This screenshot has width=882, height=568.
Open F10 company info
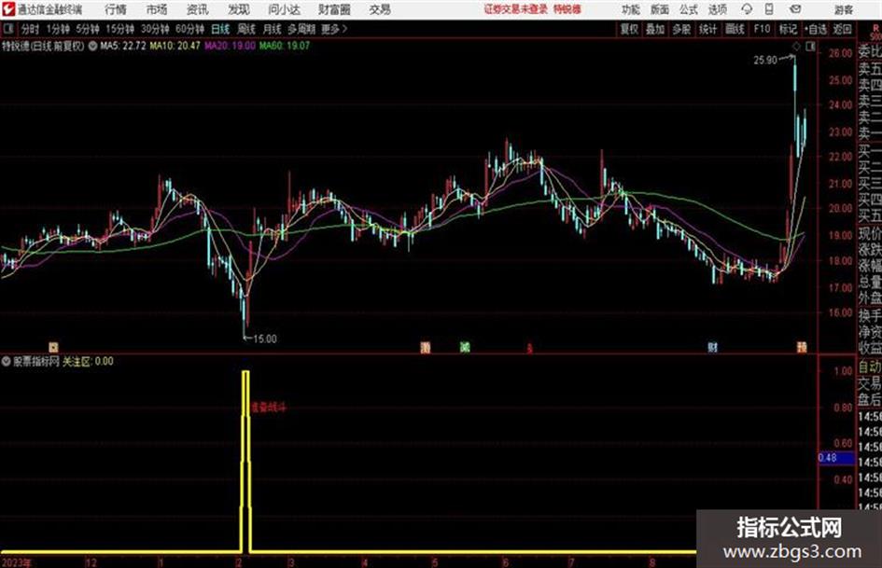click(762, 29)
